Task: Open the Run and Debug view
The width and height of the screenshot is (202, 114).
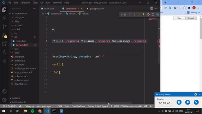Action: click(4, 35)
